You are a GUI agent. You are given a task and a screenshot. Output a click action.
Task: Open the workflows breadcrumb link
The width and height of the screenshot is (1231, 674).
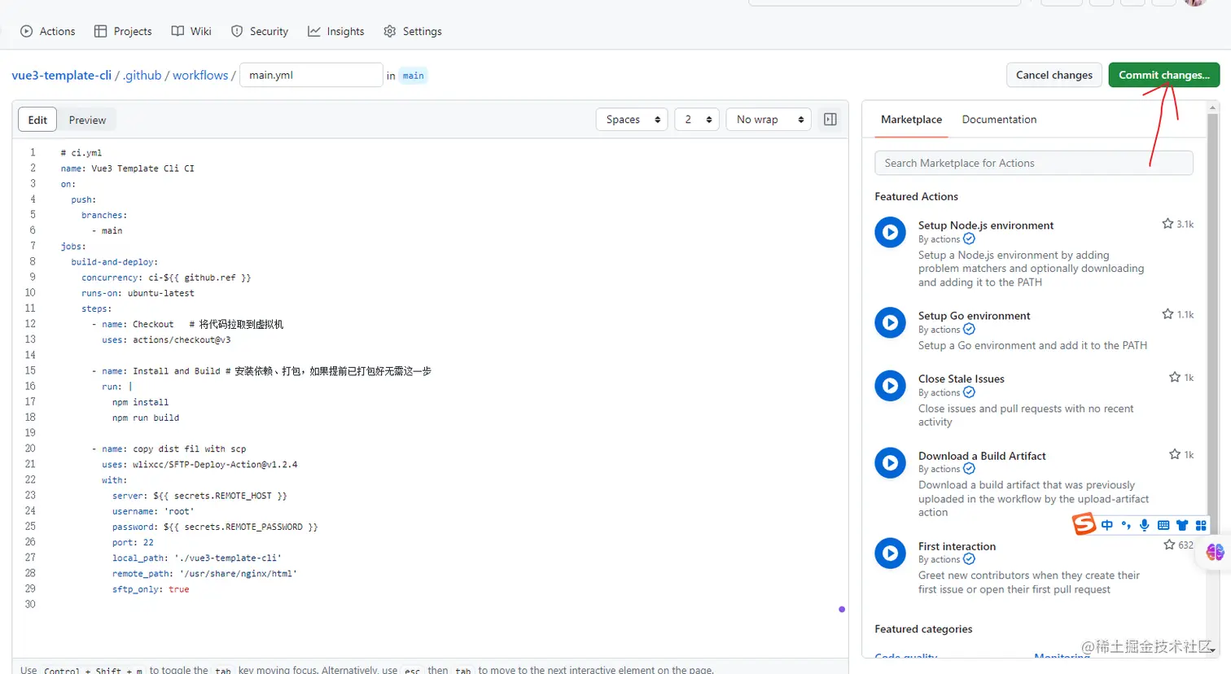[200, 75]
